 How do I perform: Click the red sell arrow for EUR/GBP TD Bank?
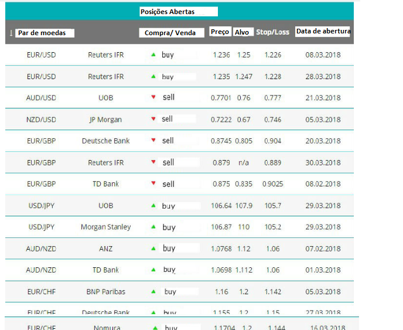(x=153, y=183)
